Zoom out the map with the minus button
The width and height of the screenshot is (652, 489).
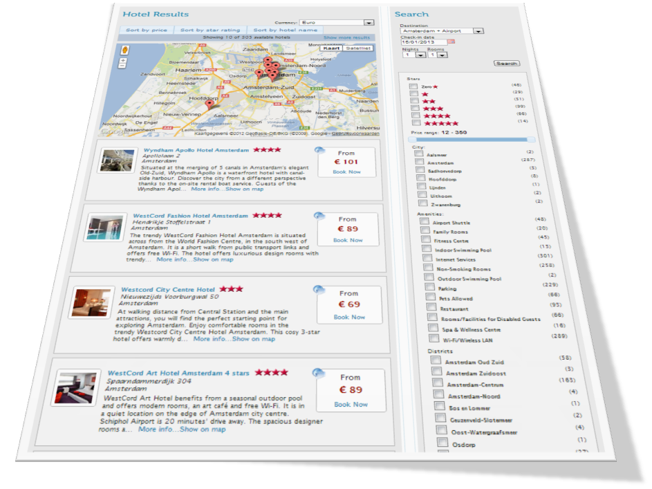click(123, 67)
